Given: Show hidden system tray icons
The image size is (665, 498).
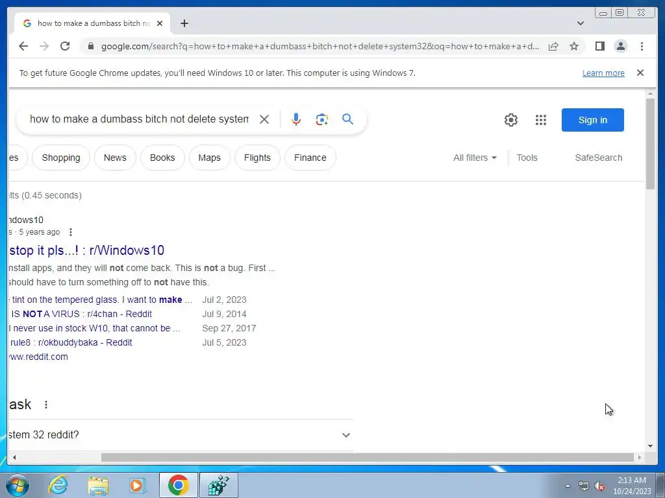Looking at the screenshot, I should click(x=568, y=486).
